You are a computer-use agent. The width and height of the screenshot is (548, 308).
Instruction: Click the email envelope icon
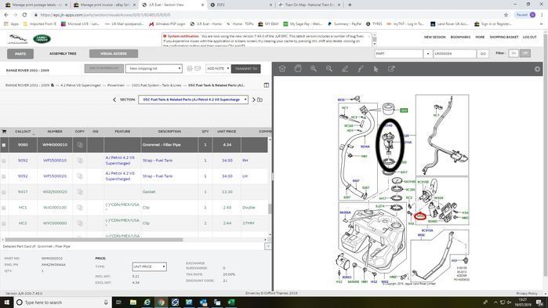coord(198,68)
